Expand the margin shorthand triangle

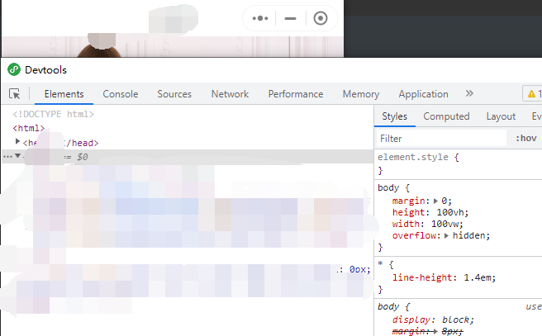point(435,201)
